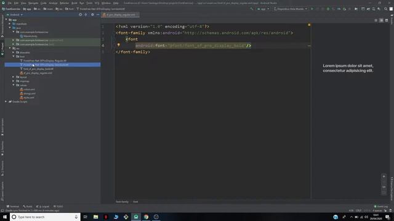Expand the mipmap folder
394x221 pixels.
tap(14, 81)
